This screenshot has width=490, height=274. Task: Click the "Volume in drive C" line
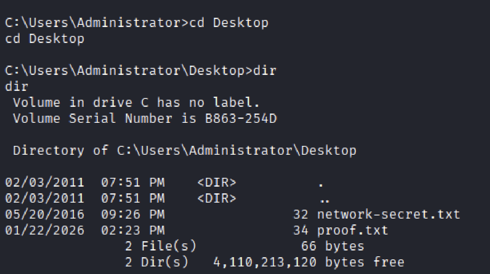pyautogui.click(x=136, y=103)
